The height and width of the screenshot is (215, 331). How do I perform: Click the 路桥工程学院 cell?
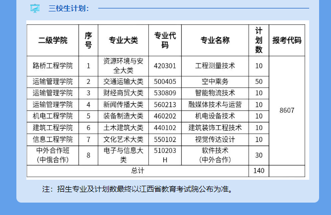click(53, 66)
